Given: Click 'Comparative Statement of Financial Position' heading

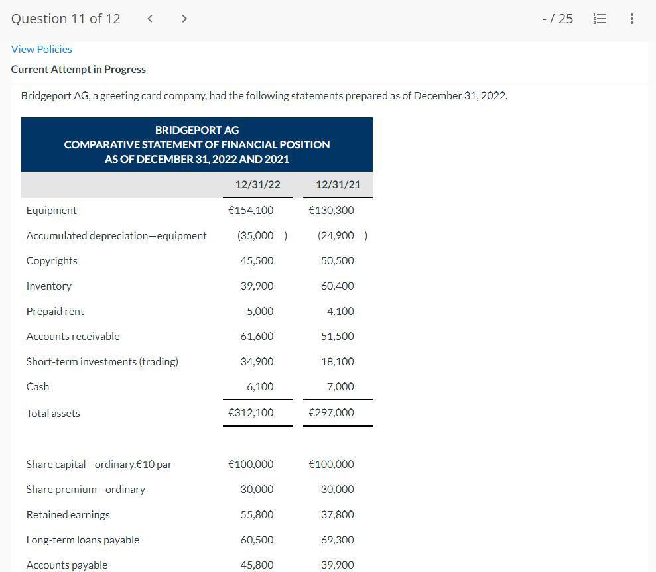Looking at the screenshot, I should pyautogui.click(x=197, y=144).
